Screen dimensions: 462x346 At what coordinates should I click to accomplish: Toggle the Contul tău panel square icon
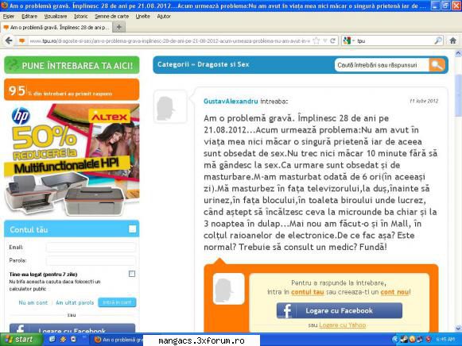[132, 229]
